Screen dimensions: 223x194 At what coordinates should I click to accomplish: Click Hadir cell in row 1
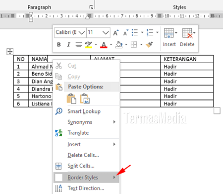point(187,67)
